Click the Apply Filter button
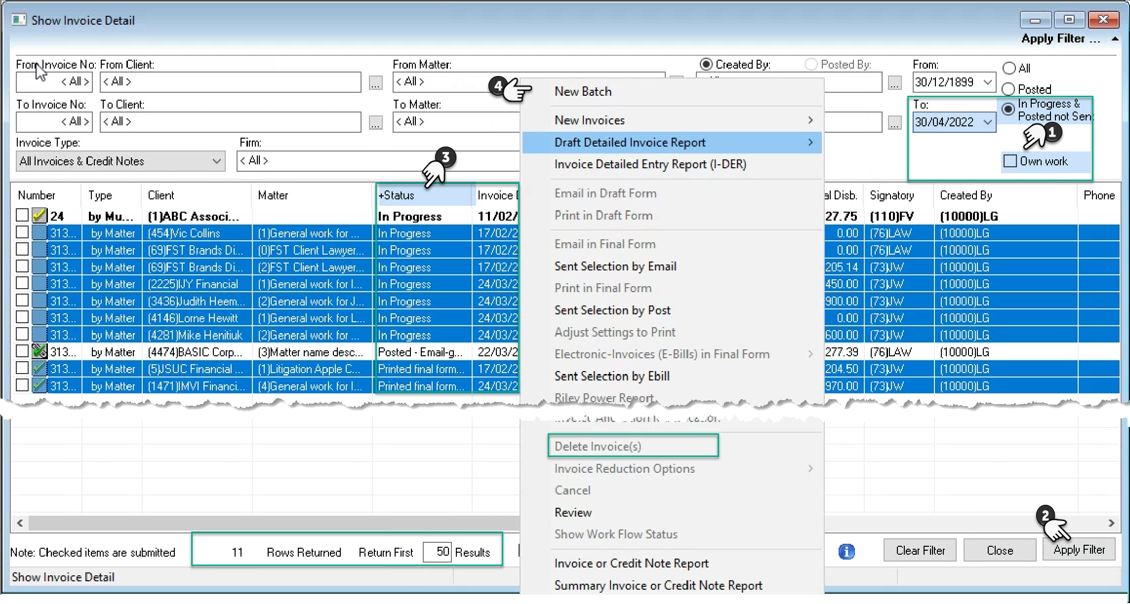Image resolution: width=1130 pixels, height=604 pixels. click(x=1079, y=550)
